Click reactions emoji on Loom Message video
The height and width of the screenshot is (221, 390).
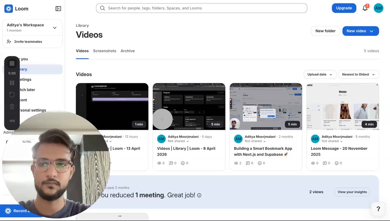tap(336, 163)
